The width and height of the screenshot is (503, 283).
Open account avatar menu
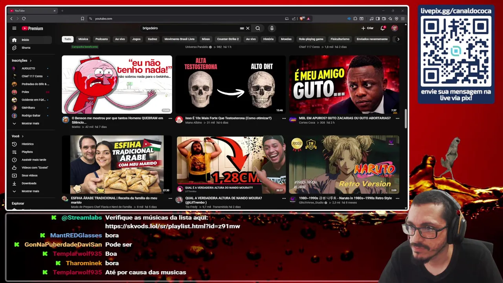coord(395,28)
